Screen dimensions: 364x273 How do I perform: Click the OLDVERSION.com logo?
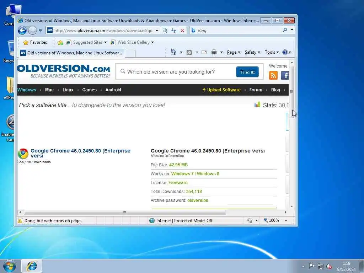point(64,71)
